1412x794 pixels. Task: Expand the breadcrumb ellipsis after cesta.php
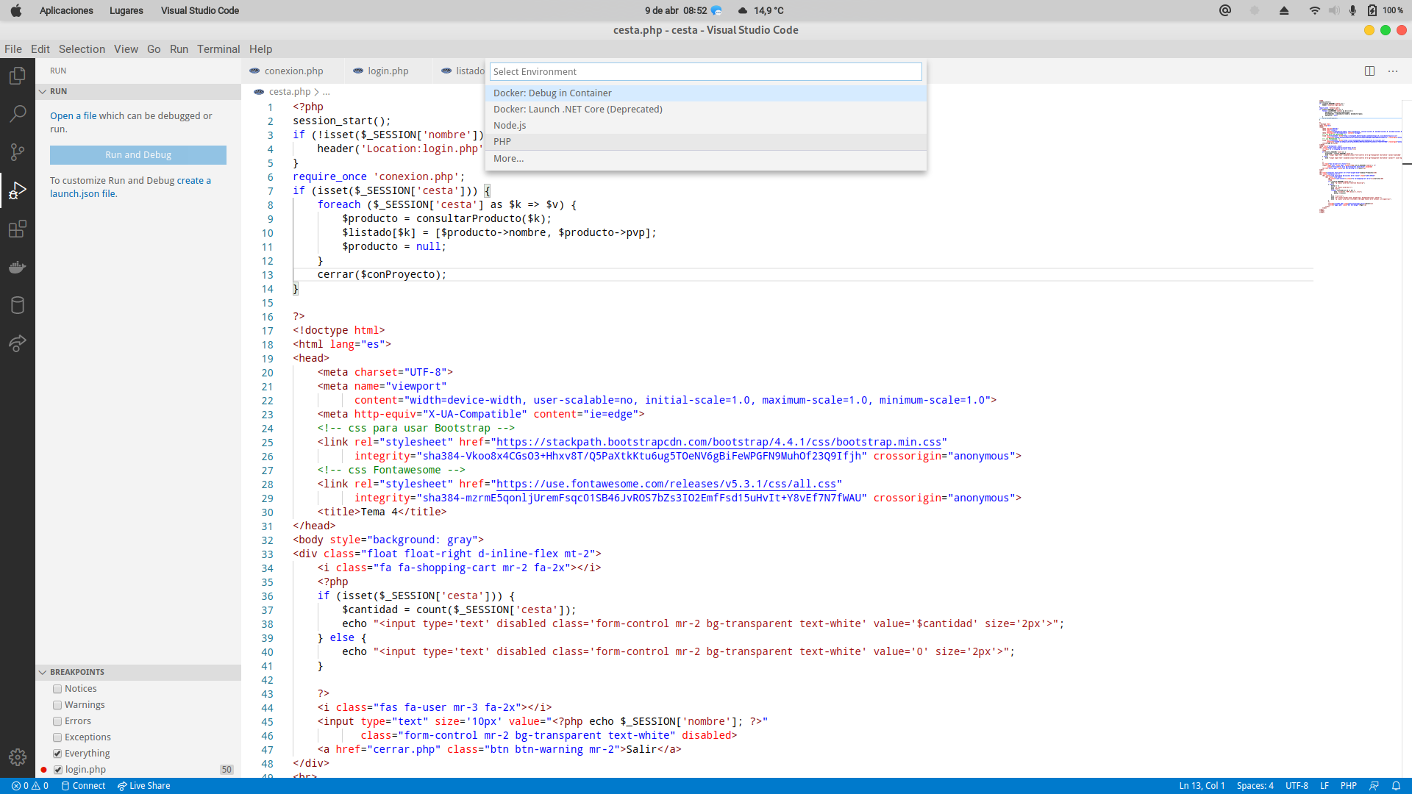click(x=326, y=92)
